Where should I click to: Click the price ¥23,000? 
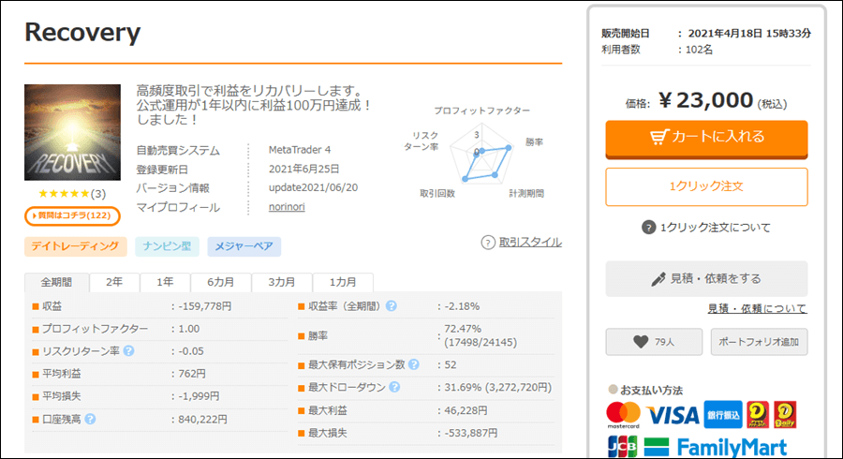[x=705, y=100]
